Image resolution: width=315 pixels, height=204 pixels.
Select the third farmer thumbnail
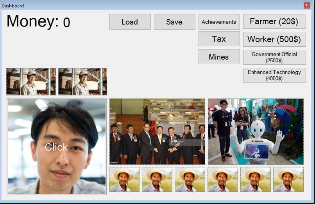[x=190, y=179]
